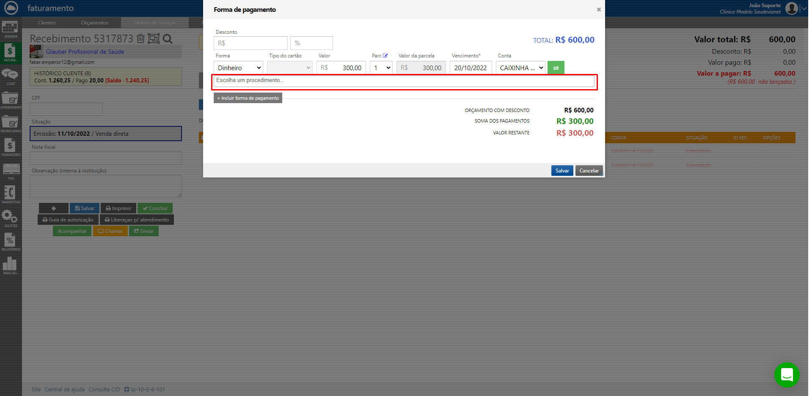The width and height of the screenshot is (812, 396).
Task: Click the Situação emission field
Action: tap(106, 134)
